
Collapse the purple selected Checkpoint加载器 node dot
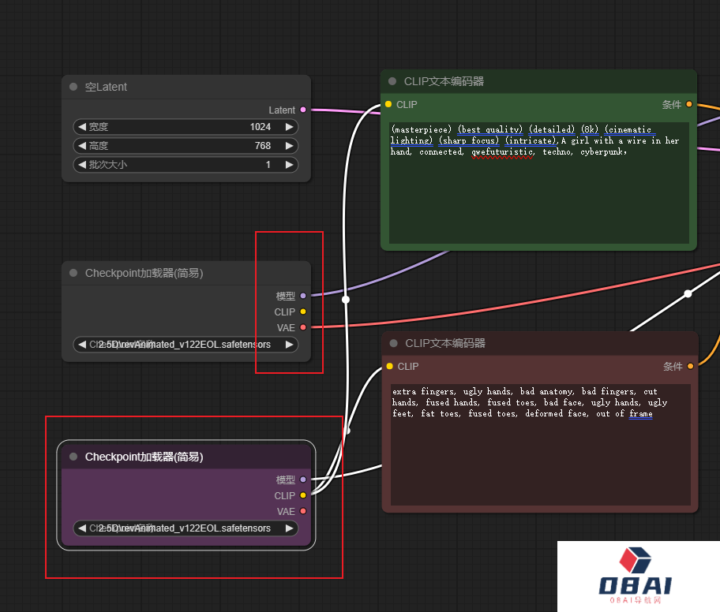pyautogui.click(x=73, y=457)
